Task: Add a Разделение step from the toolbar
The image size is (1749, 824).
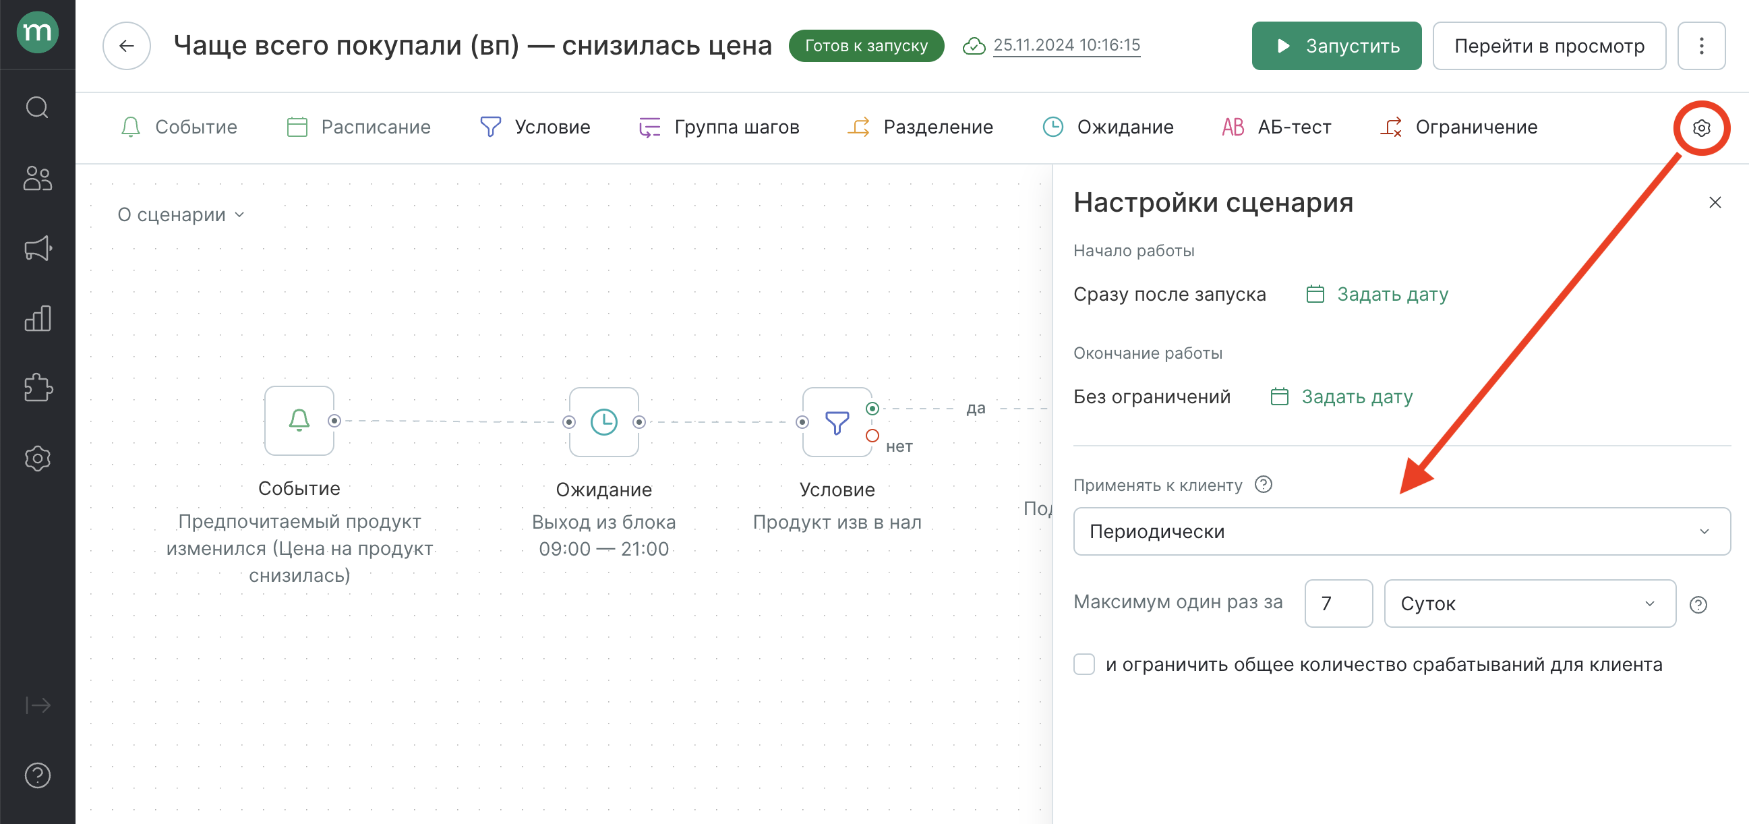Action: click(x=920, y=127)
